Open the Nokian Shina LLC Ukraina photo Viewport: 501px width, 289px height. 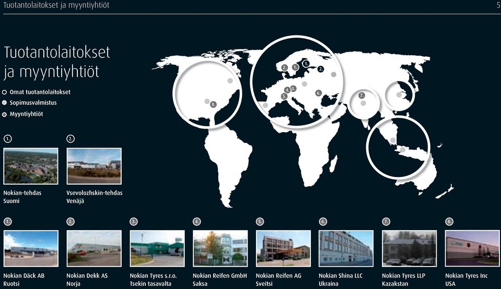click(x=346, y=248)
